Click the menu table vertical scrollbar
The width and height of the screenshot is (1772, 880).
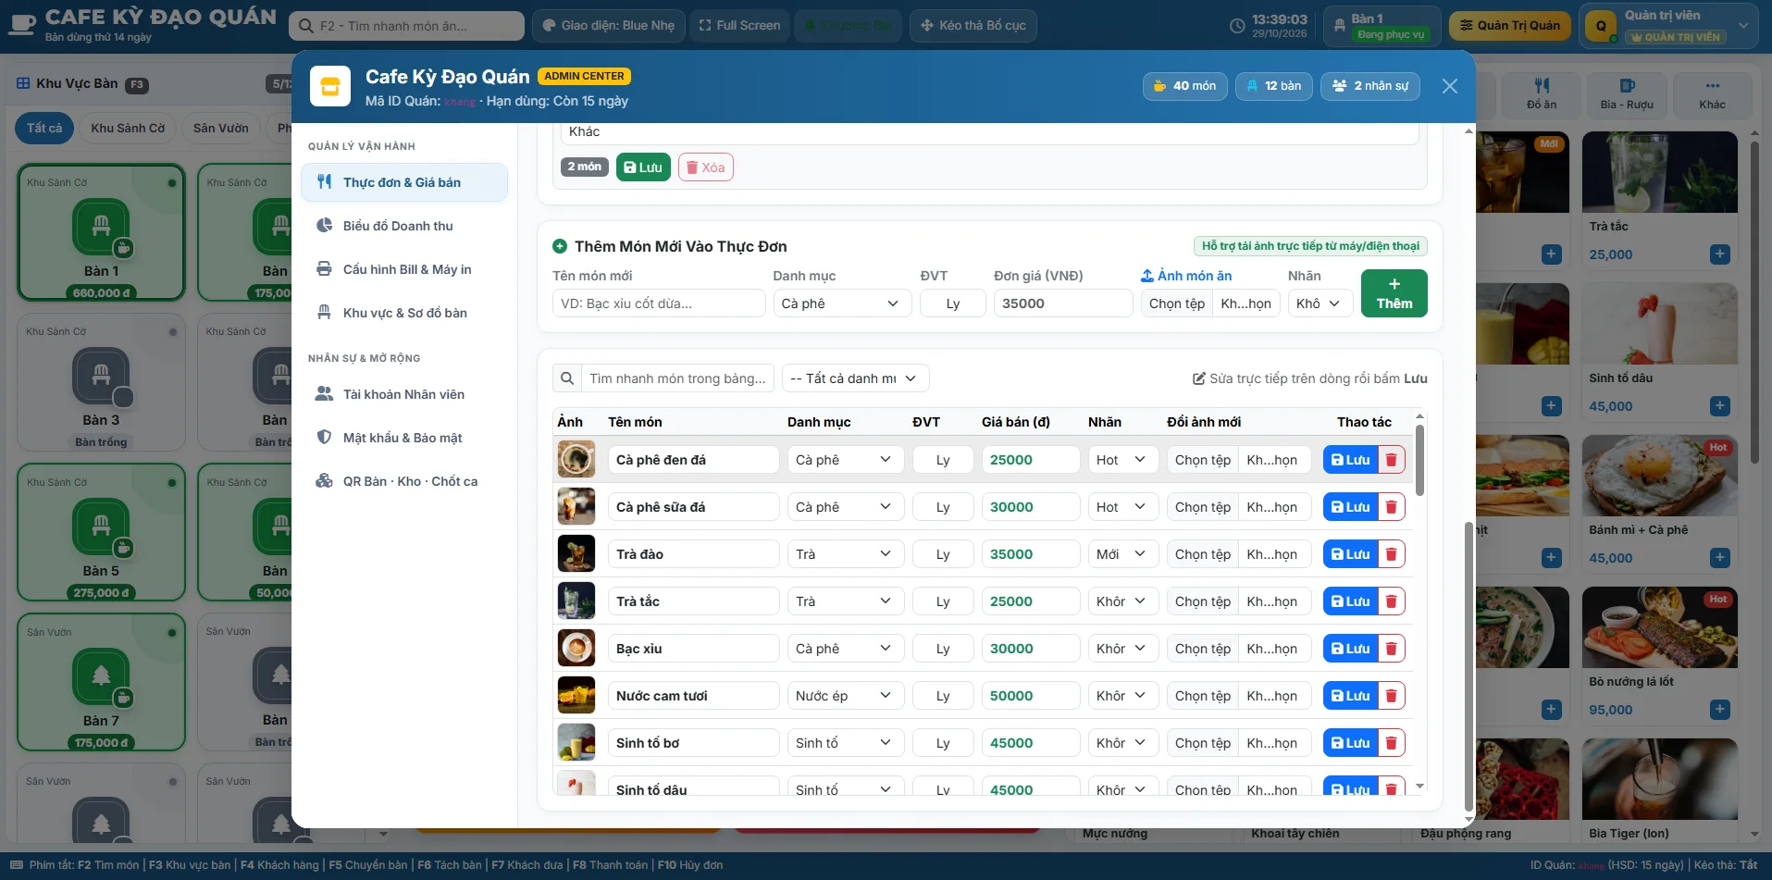tap(1419, 461)
